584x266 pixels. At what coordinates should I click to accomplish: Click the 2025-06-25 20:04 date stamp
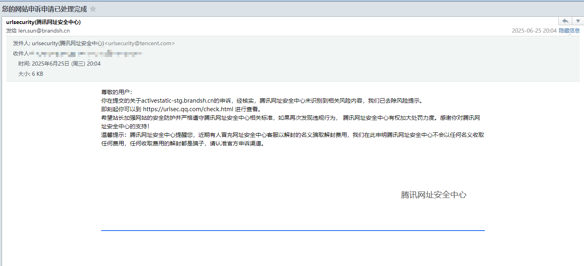(534, 31)
